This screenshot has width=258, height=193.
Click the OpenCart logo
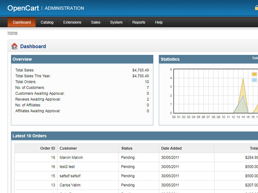[24, 8]
